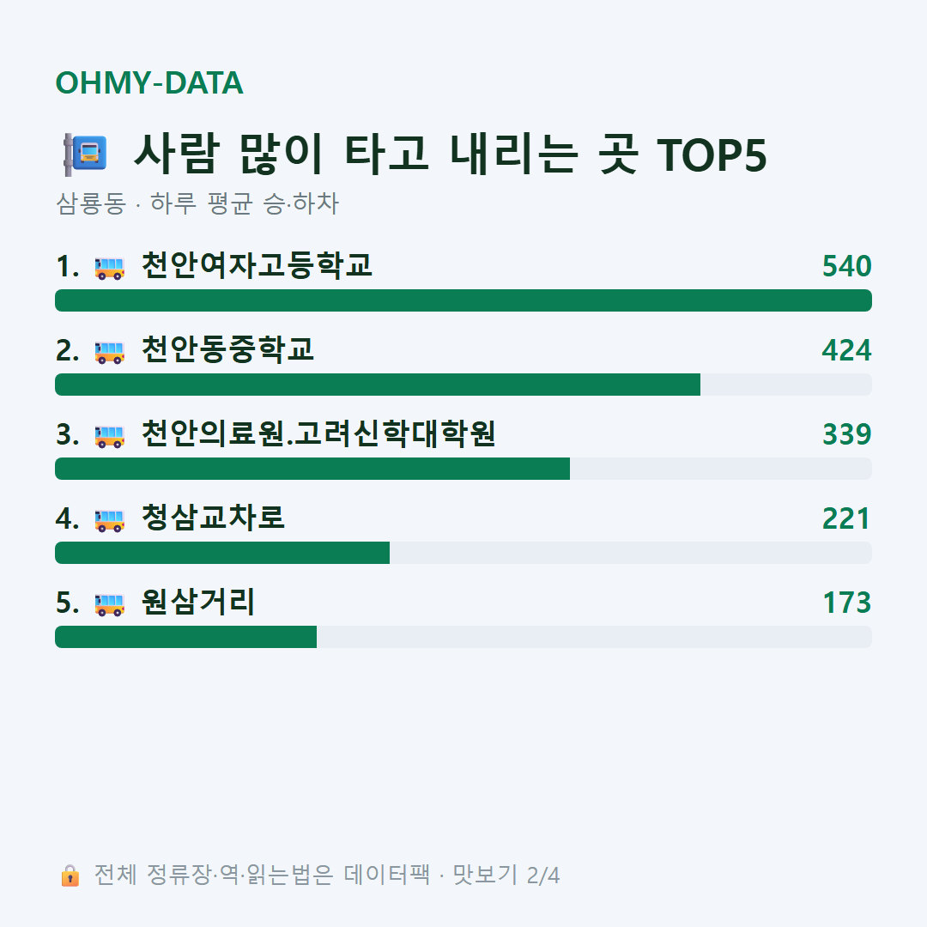
Task: Click the 540 ridership progress bar
Action: [463, 300]
